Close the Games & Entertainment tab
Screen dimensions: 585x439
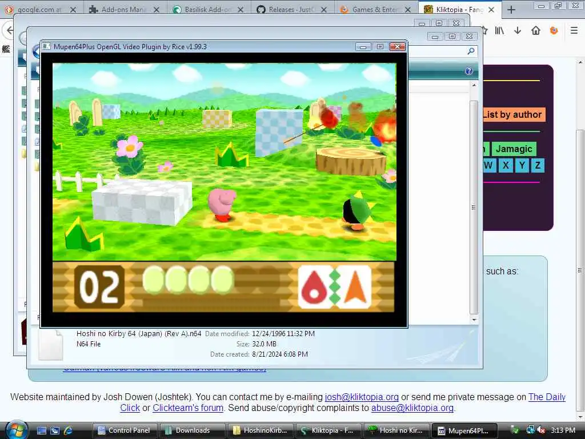(x=408, y=10)
